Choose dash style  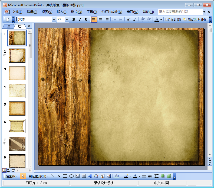[150, 176]
